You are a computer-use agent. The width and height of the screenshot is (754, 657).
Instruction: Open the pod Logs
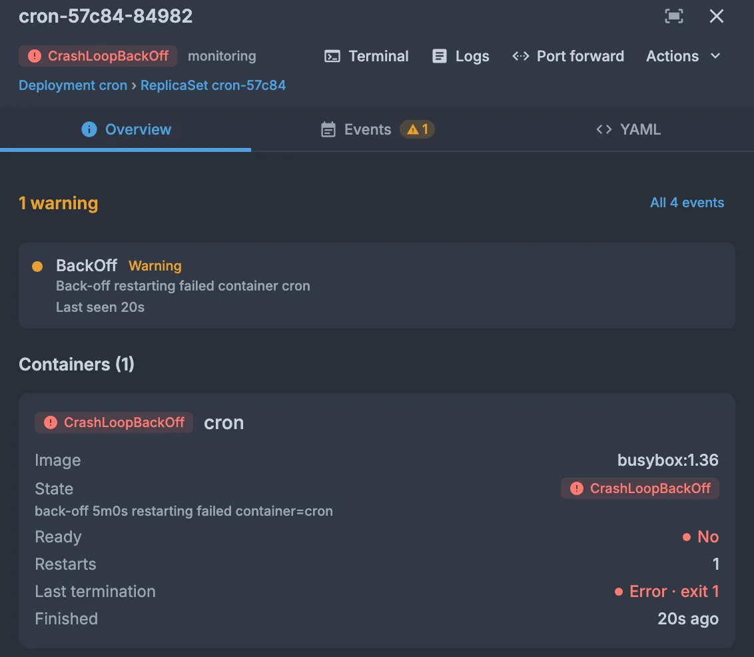(x=461, y=56)
